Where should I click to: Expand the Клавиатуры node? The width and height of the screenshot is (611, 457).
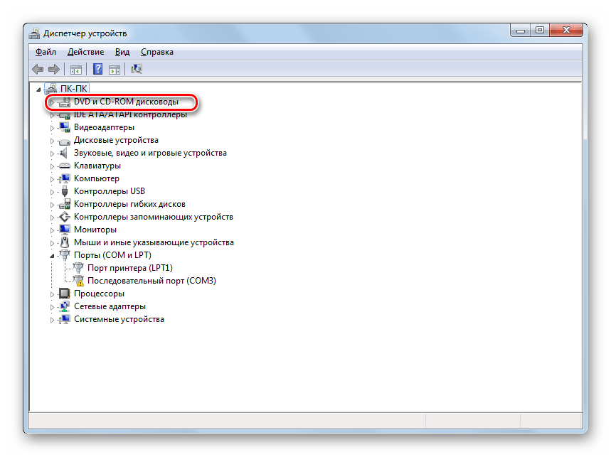pos(52,166)
